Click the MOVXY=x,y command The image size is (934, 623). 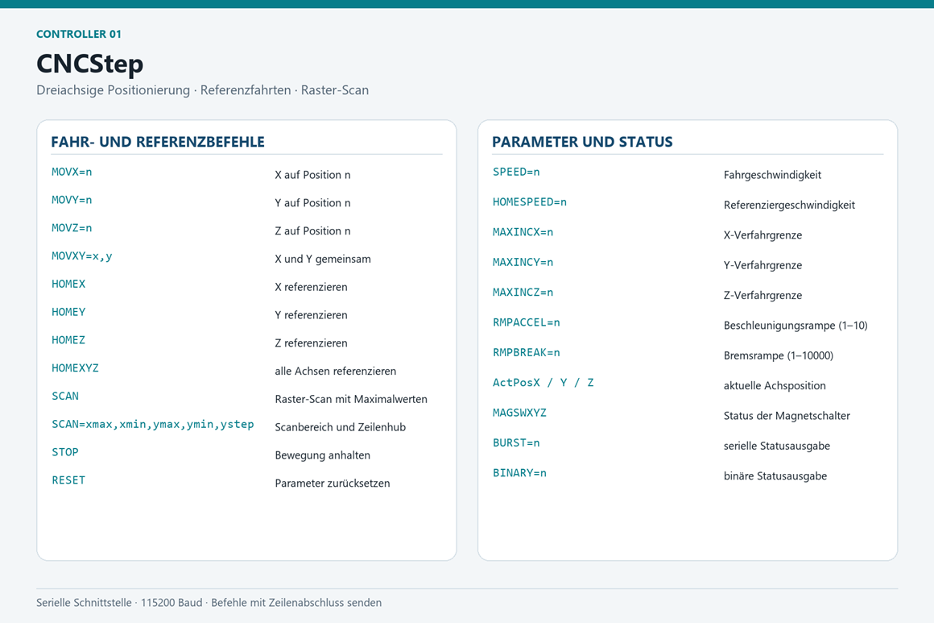(x=81, y=255)
